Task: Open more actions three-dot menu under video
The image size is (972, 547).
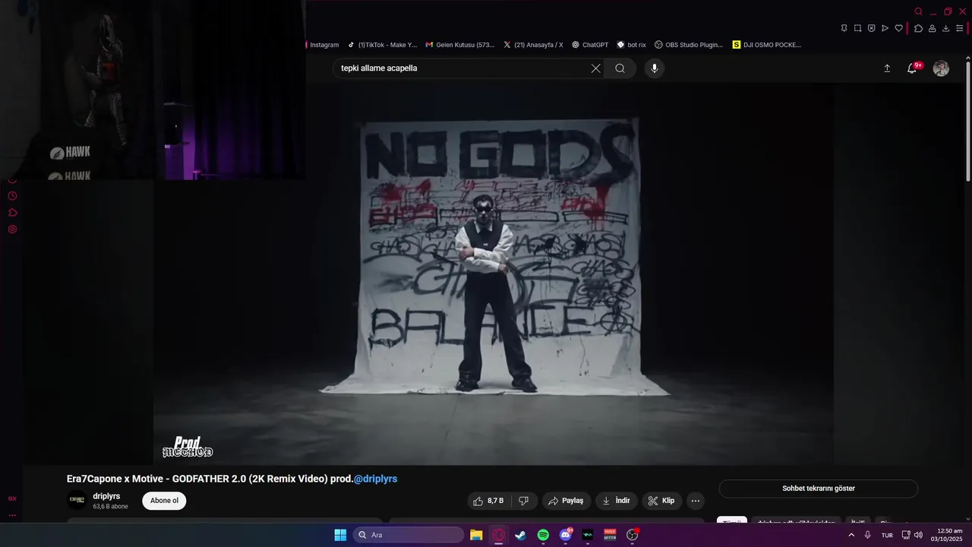Action: pyautogui.click(x=695, y=501)
